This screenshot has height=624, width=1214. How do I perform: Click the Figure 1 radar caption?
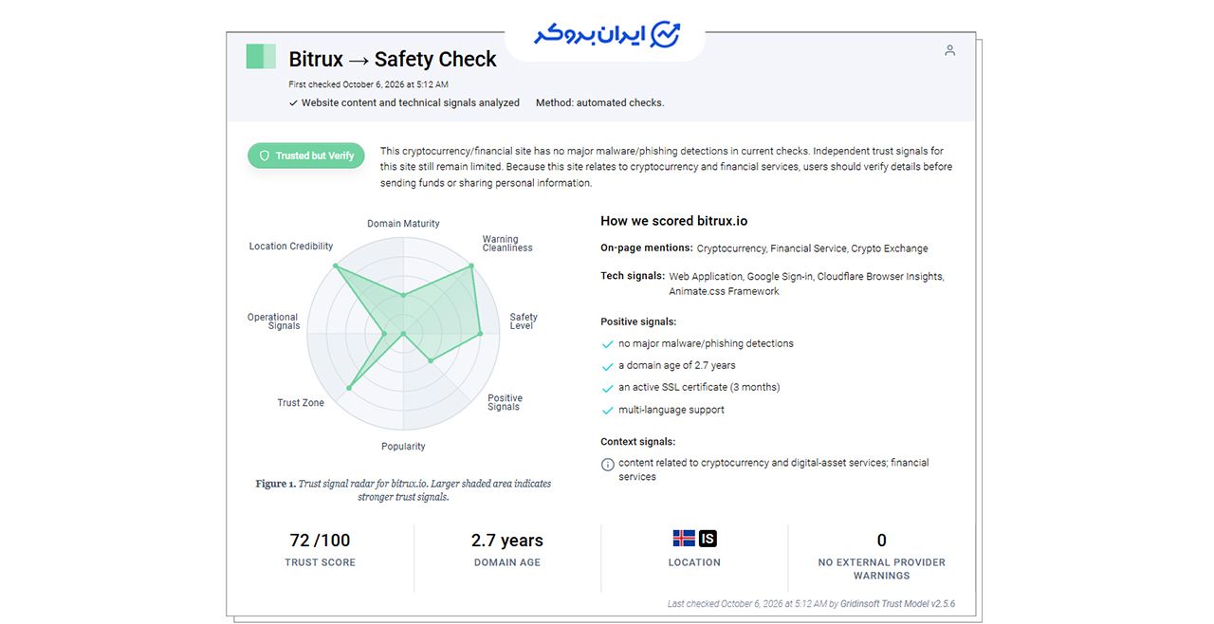pos(403,490)
